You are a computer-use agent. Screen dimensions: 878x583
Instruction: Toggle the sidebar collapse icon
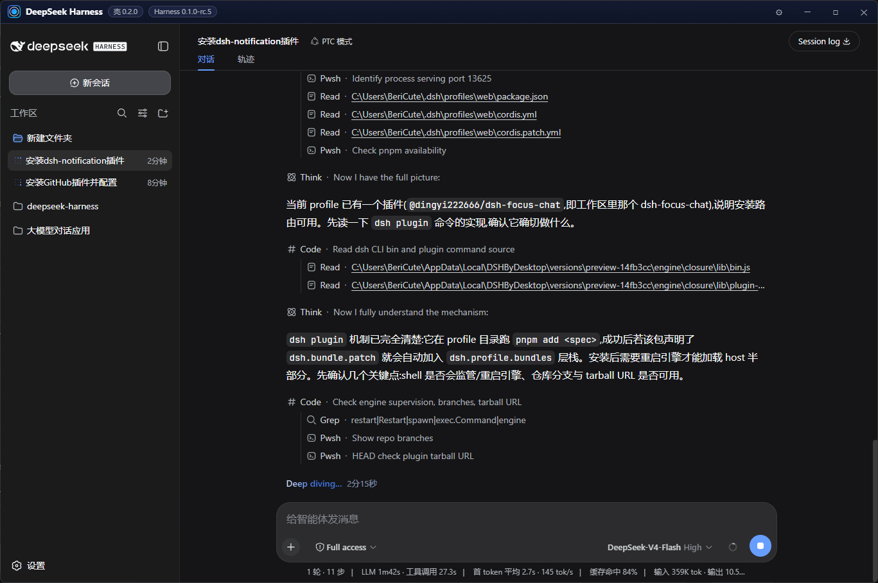click(163, 46)
